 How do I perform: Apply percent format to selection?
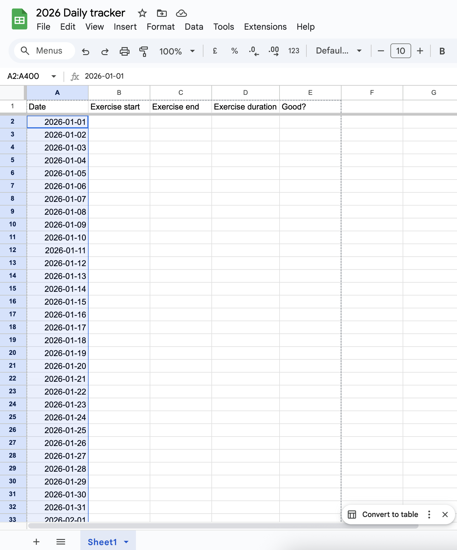[234, 51]
